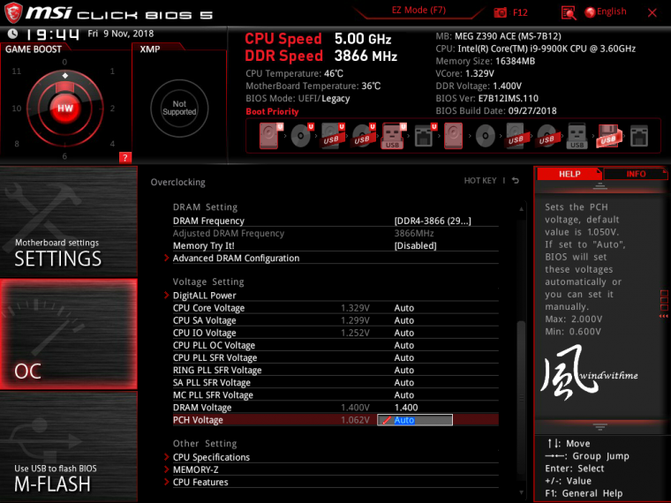Image resolution: width=671 pixels, height=503 pixels.
Task: Click the scrollbar up arrow in settings list
Action: pos(521,209)
